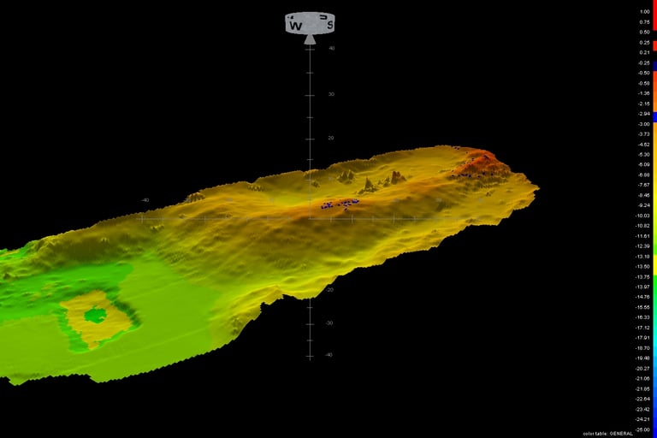Click legend value -0.58

click(x=644, y=84)
